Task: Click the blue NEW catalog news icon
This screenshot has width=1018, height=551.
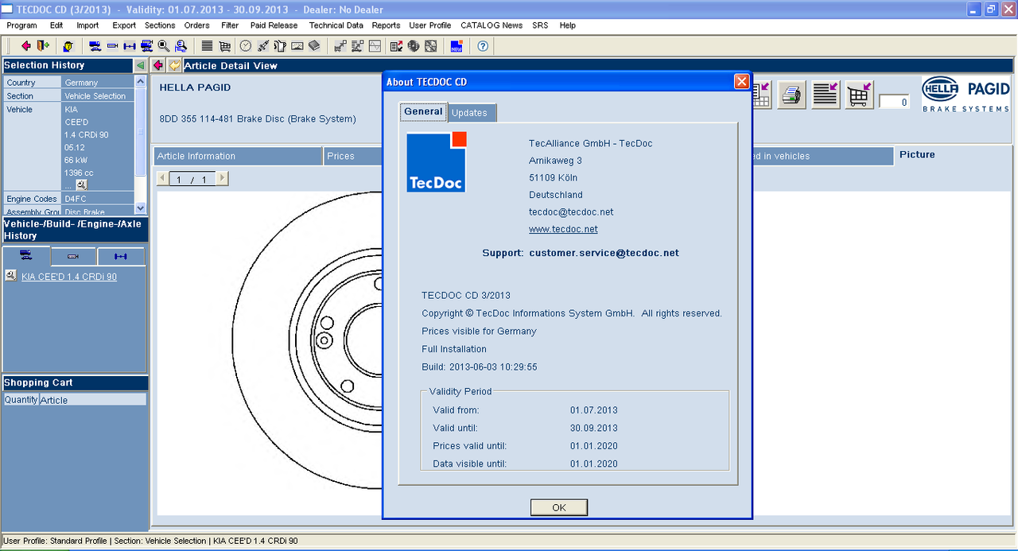Action: tap(457, 45)
